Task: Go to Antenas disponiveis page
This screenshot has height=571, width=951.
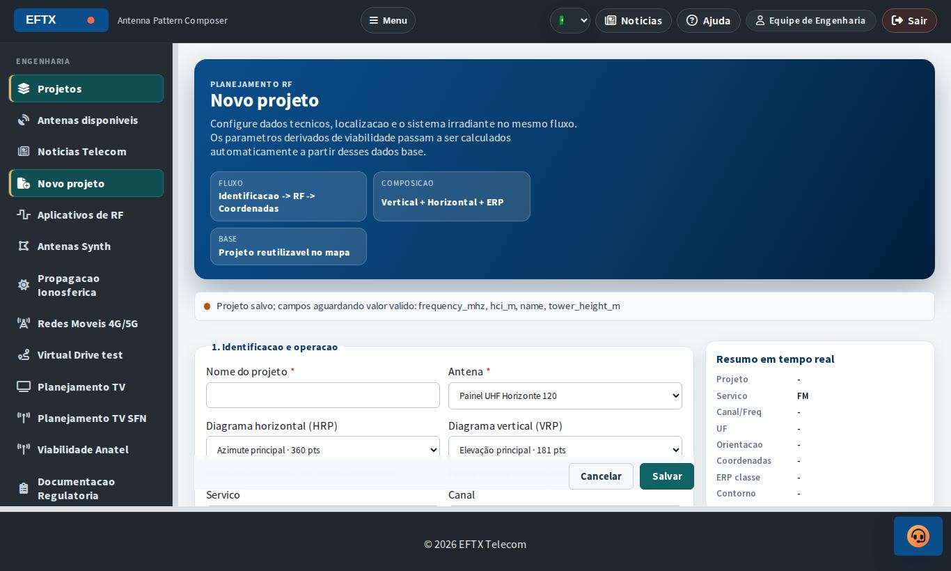Action: [x=86, y=120]
